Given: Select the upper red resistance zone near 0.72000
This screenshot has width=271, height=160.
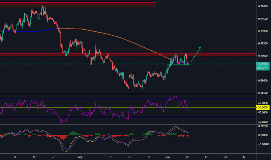Looking at the screenshot, I should pyautogui.click(x=78, y=5).
